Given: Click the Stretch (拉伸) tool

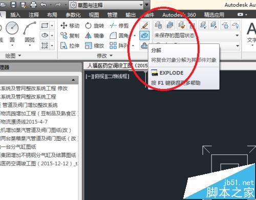Looking at the screenshot, I should tap(70, 46).
